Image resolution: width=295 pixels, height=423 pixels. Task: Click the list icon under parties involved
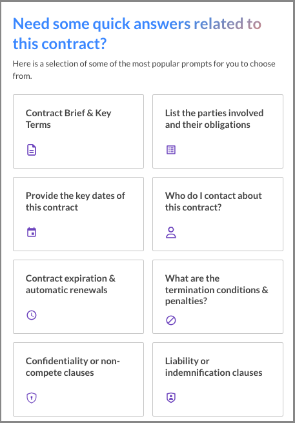[x=171, y=150]
